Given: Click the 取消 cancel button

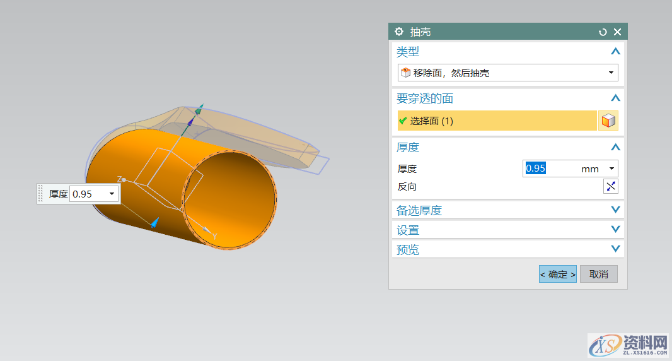Looking at the screenshot, I should (599, 275).
